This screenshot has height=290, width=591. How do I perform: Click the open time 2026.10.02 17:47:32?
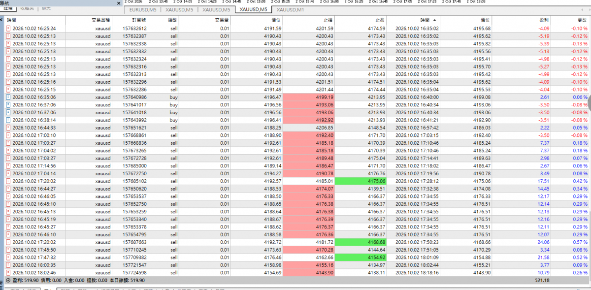(x=34, y=258)
